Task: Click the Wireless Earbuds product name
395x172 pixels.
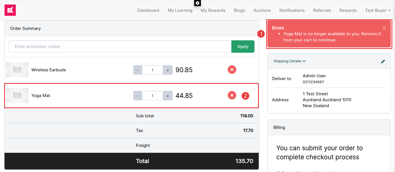Action: [x=49, y=70]
